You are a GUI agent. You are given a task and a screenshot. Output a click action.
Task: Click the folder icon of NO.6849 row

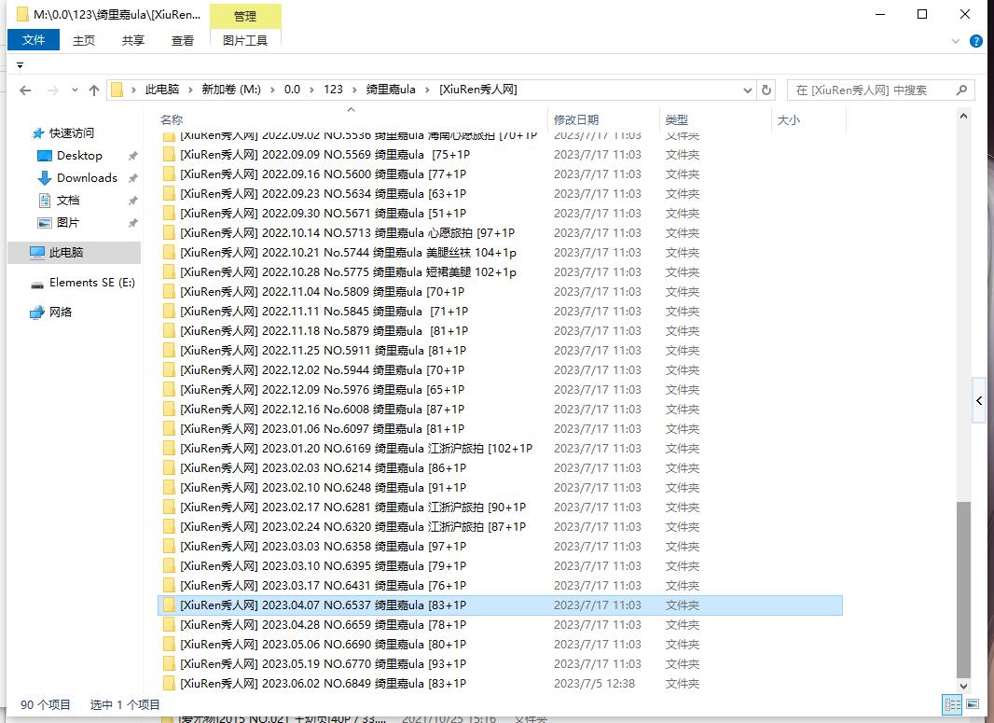[169, 684]
